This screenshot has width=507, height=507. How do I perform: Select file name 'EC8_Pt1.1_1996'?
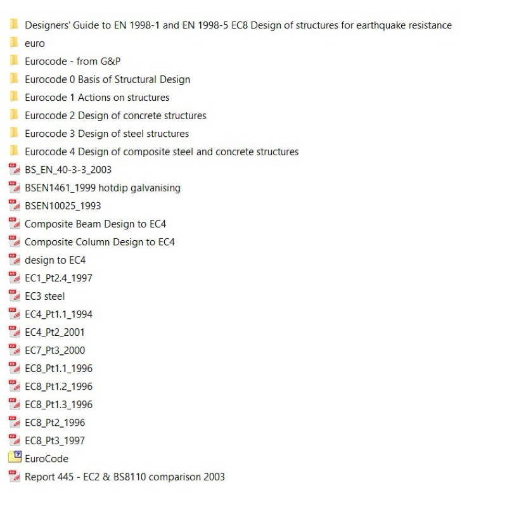coord(58,369)
